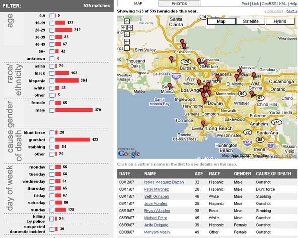Open the Print link
Screen dimensions: 298x238
[x=245, y=4]
